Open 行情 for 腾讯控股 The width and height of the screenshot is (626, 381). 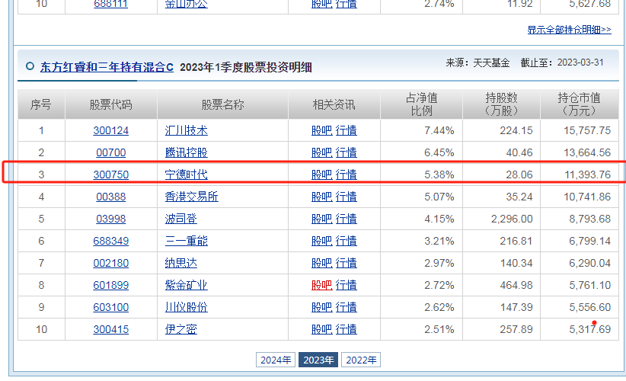(x=347, y=152)
